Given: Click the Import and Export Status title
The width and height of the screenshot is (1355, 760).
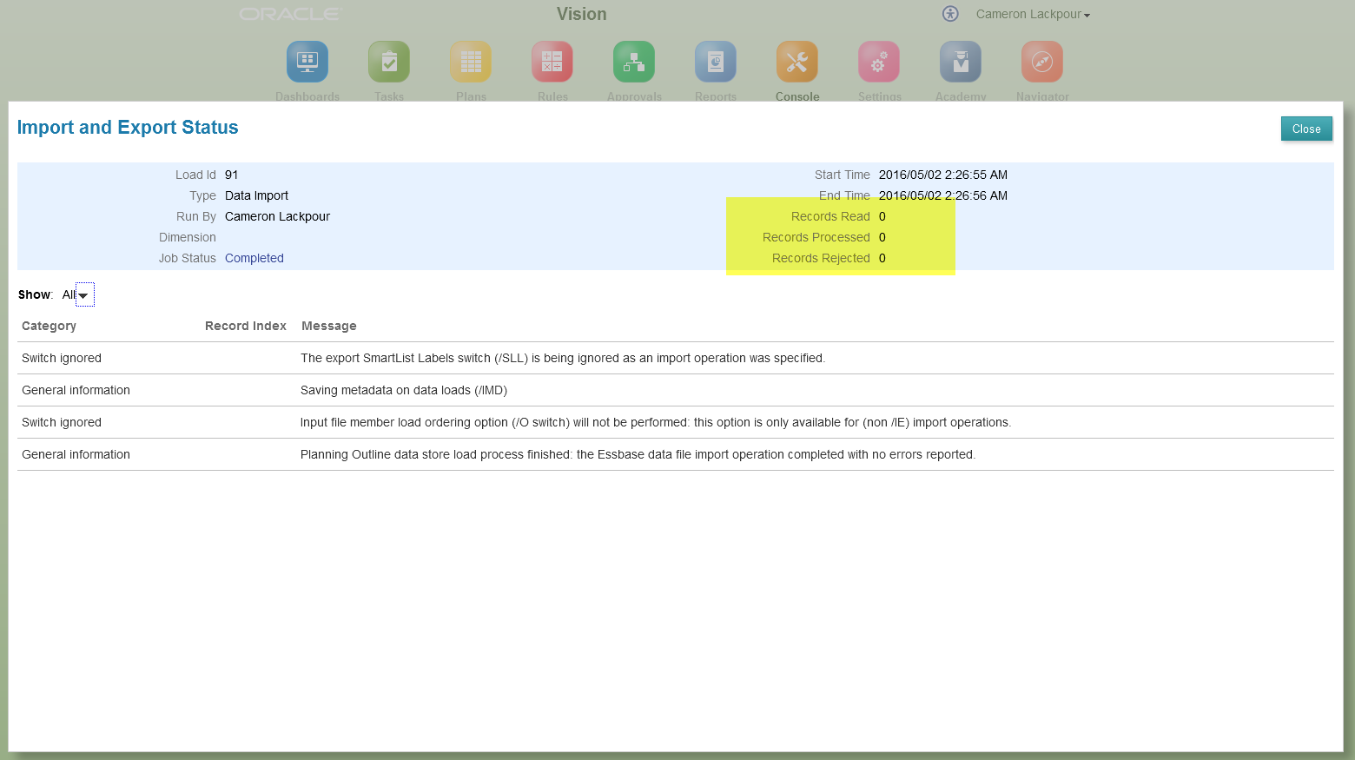Looking at the screenshot, I should [128, 127].
